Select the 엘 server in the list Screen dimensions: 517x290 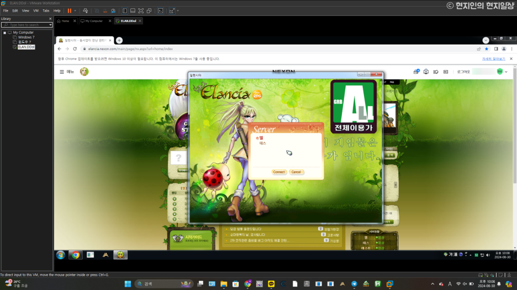click(261, 138)
